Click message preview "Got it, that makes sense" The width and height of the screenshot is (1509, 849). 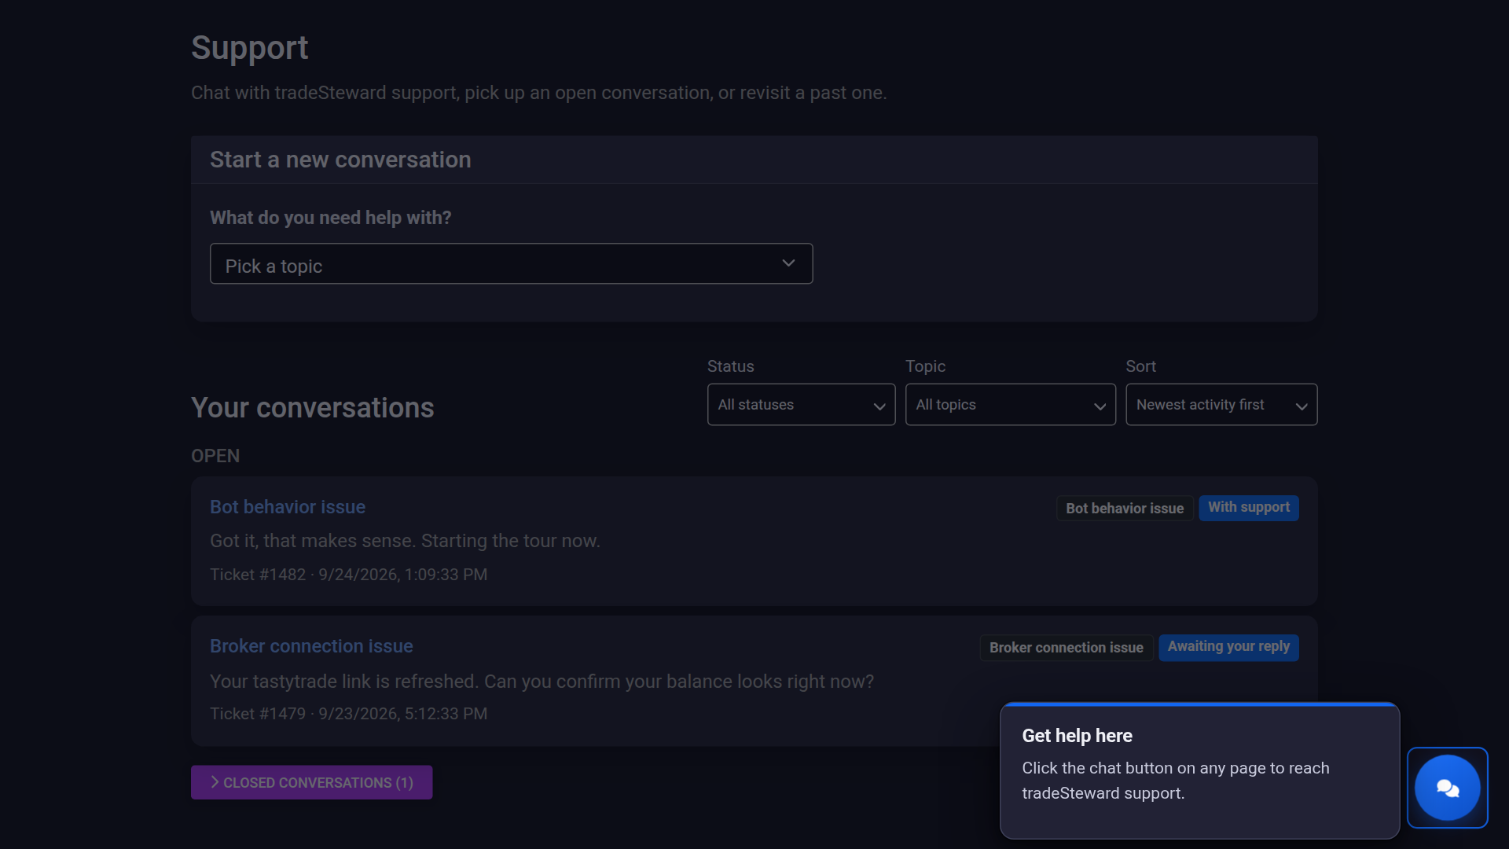[x=405, y=541]
